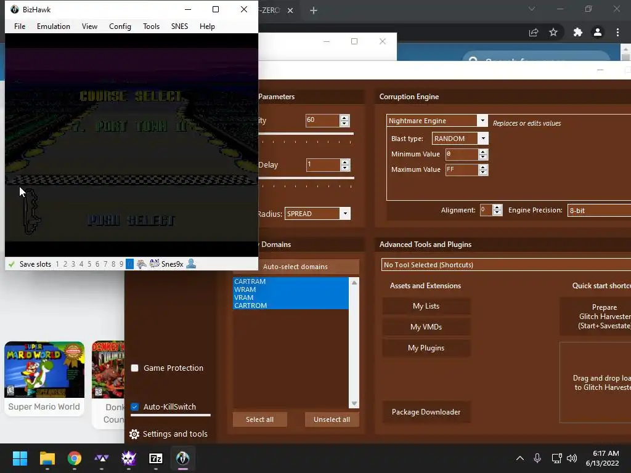
Task: Click the Intensity value stepper arrows
Action: coord(344,120)
